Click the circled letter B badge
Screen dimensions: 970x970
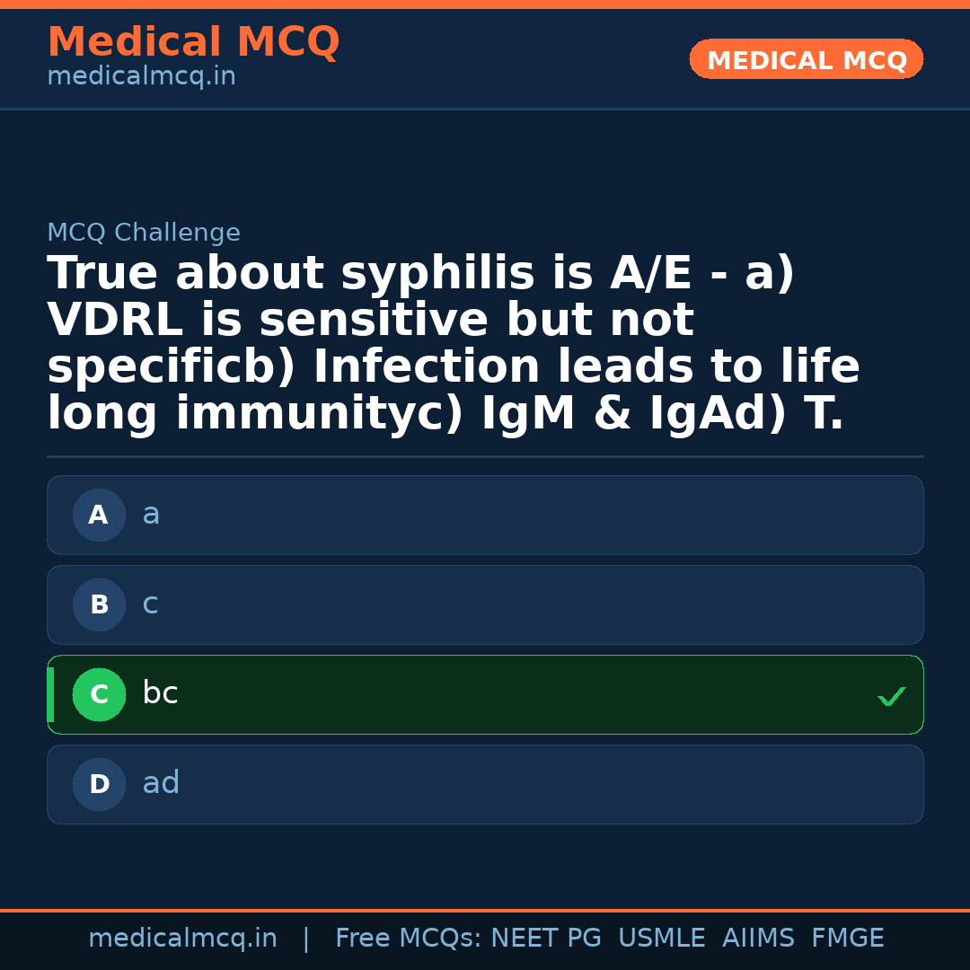pyautogui.click(x=99, y=605)
